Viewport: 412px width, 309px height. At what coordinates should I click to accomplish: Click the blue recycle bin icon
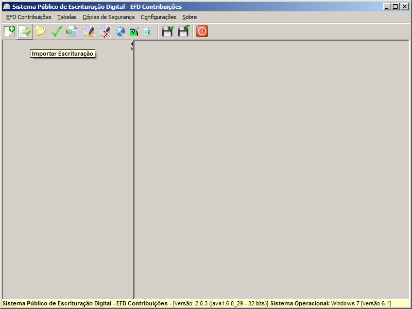[148, 31]
